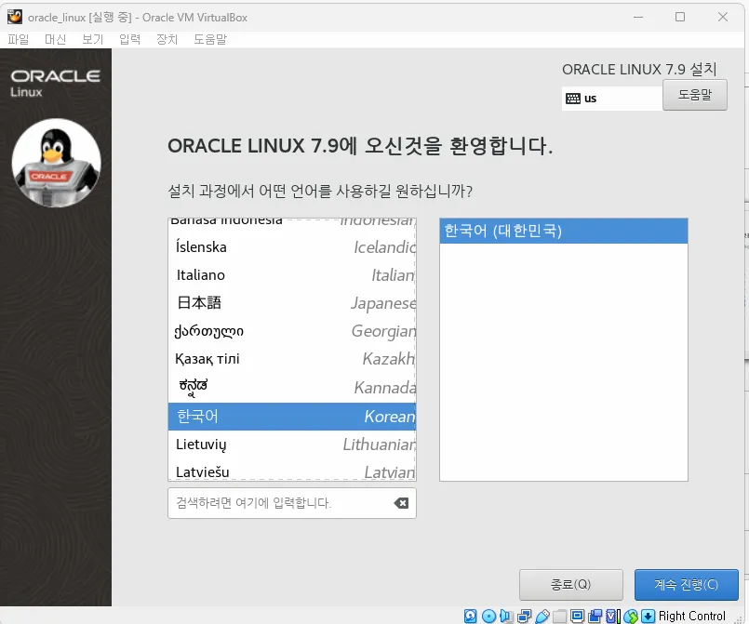Image resolution: width=749 pixels, height=624 pixels.
Task: Select Íslenska Icelandic language
Action: pyautogui.click(x=292, y=246)
